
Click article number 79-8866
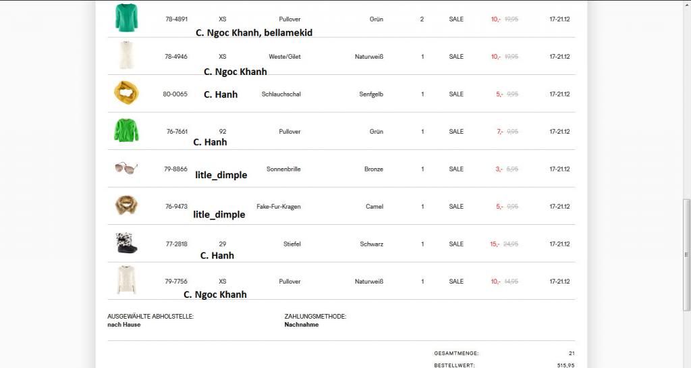(x=175, y=169)
